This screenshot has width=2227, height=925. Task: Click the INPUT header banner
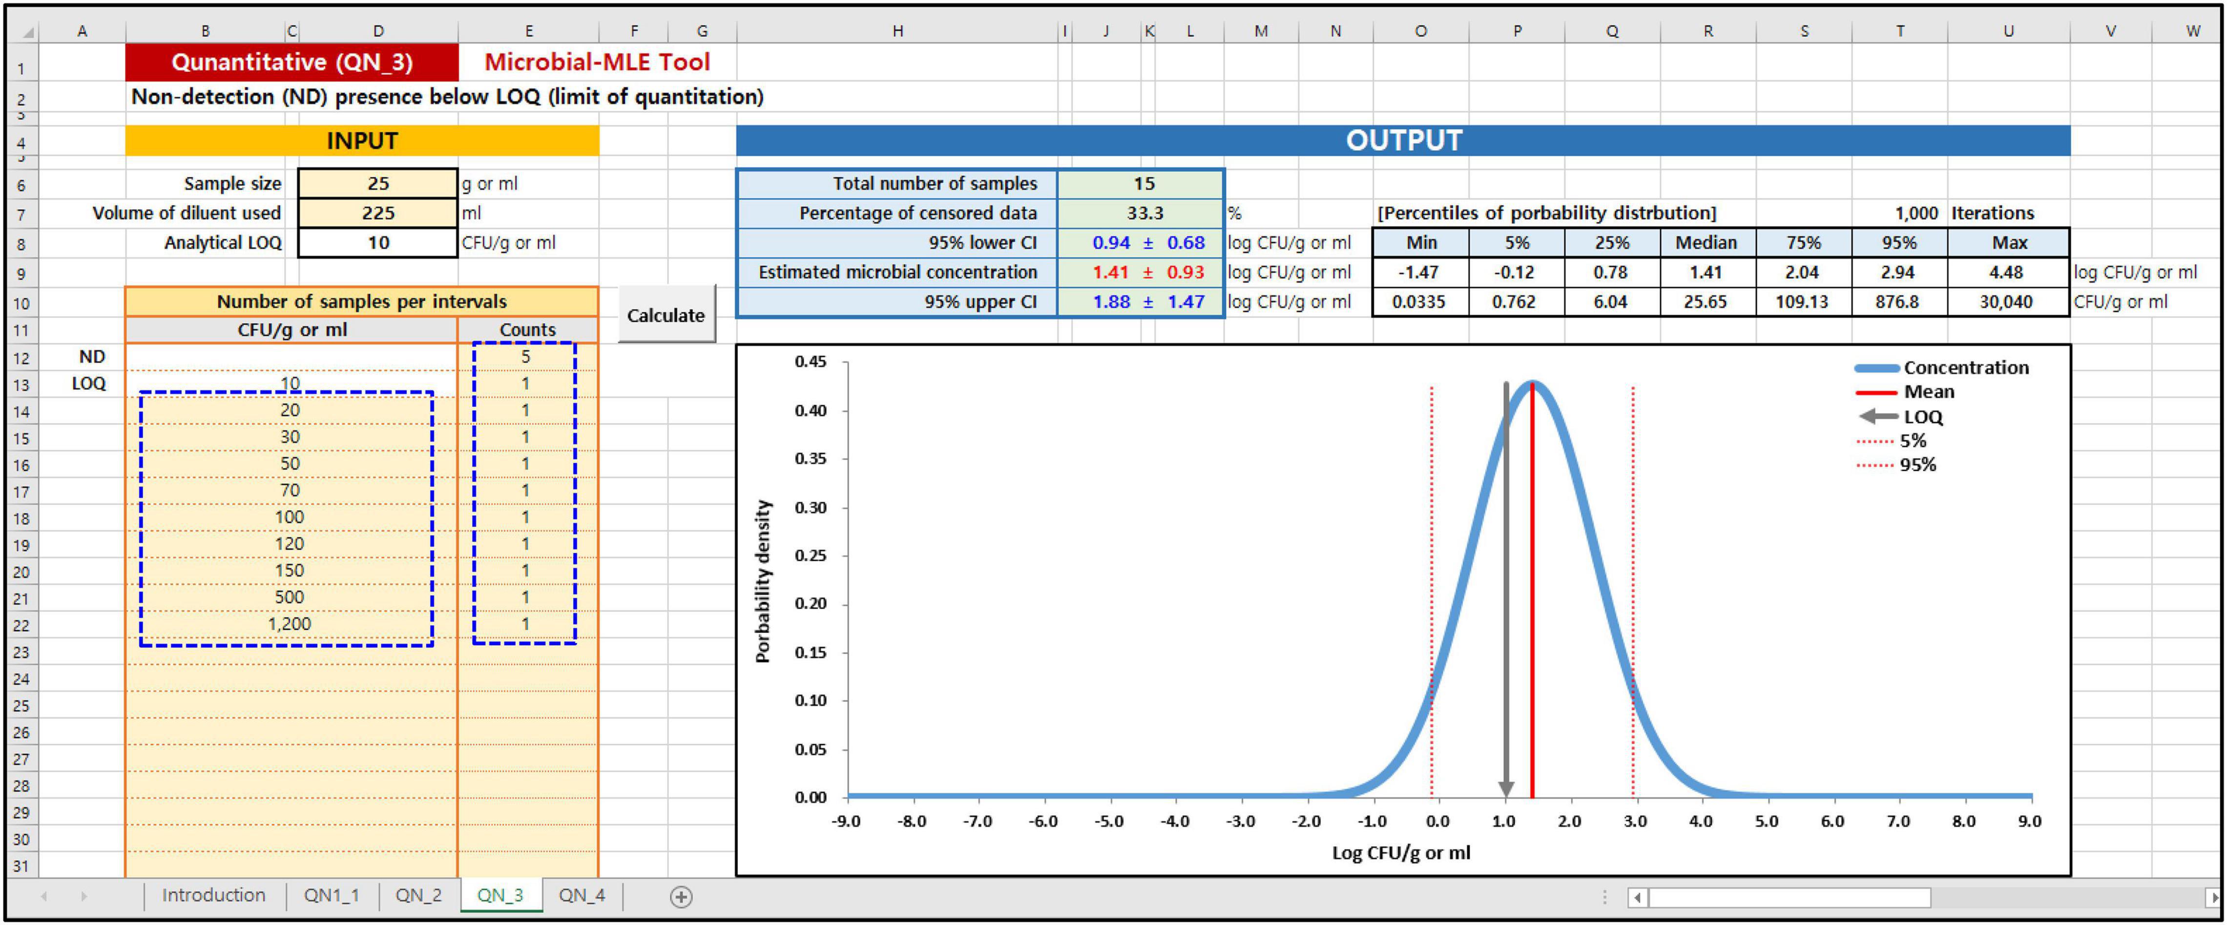click(362, 141)
